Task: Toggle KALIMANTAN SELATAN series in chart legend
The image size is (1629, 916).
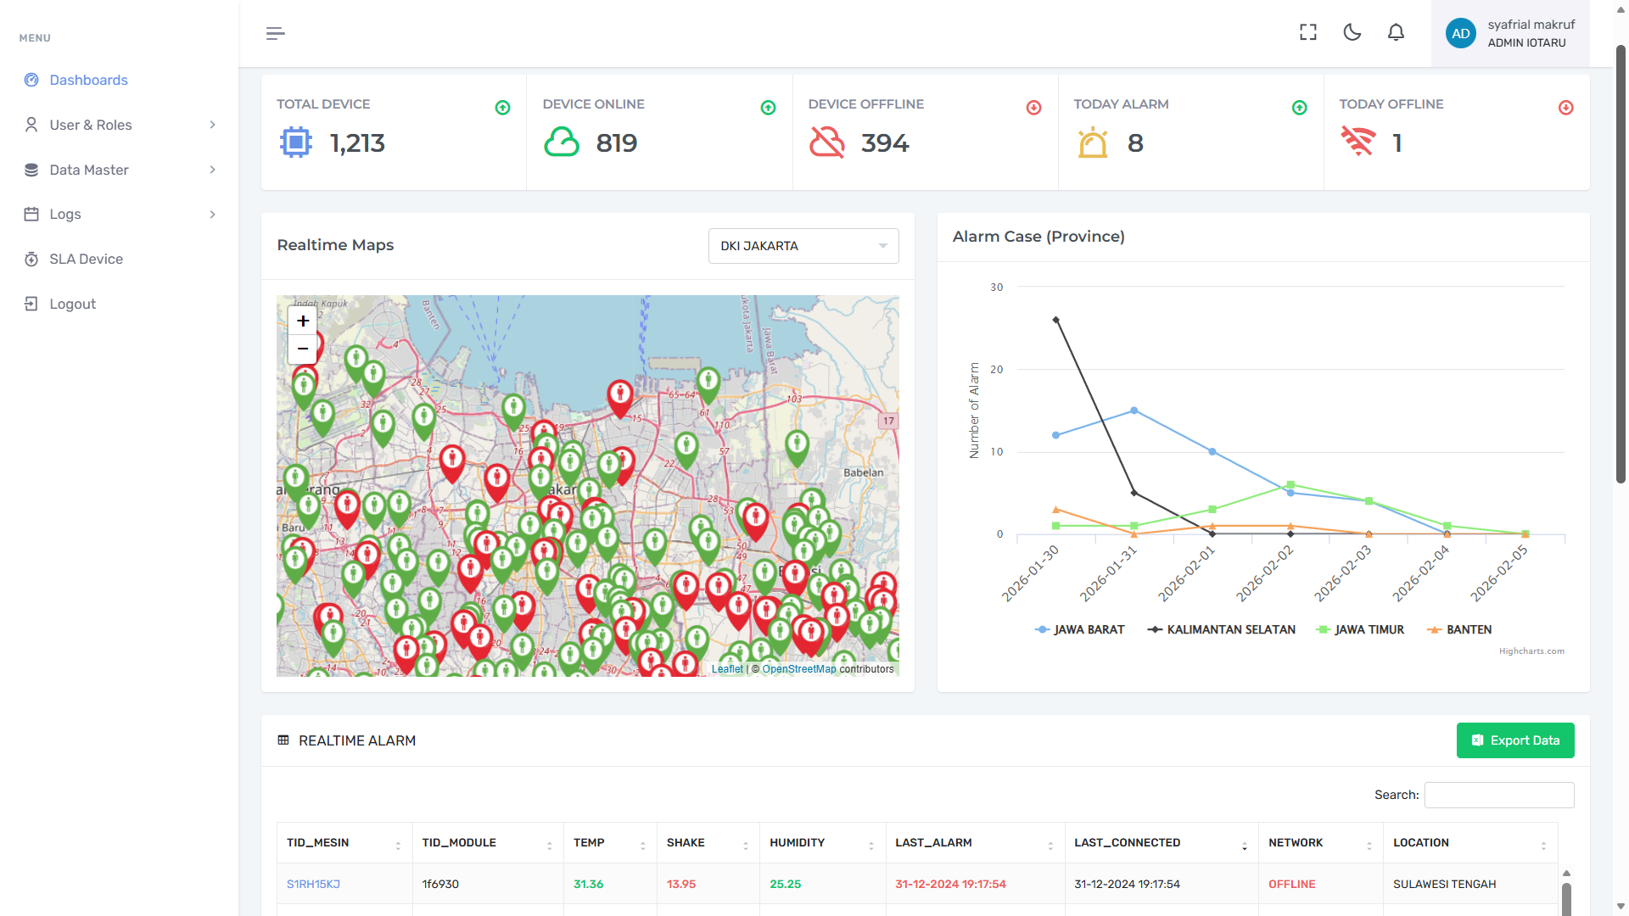Action: tap(1221, 629)
